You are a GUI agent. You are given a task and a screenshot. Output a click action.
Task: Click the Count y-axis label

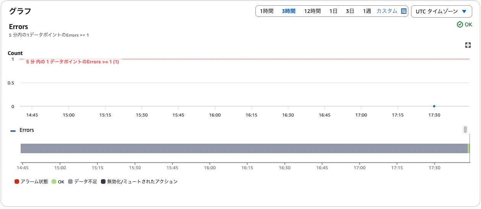pos(15,53)
